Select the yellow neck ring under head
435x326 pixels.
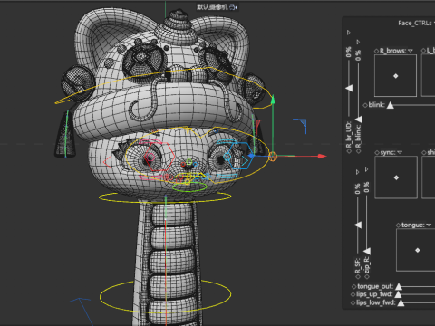tap(165, 197)
